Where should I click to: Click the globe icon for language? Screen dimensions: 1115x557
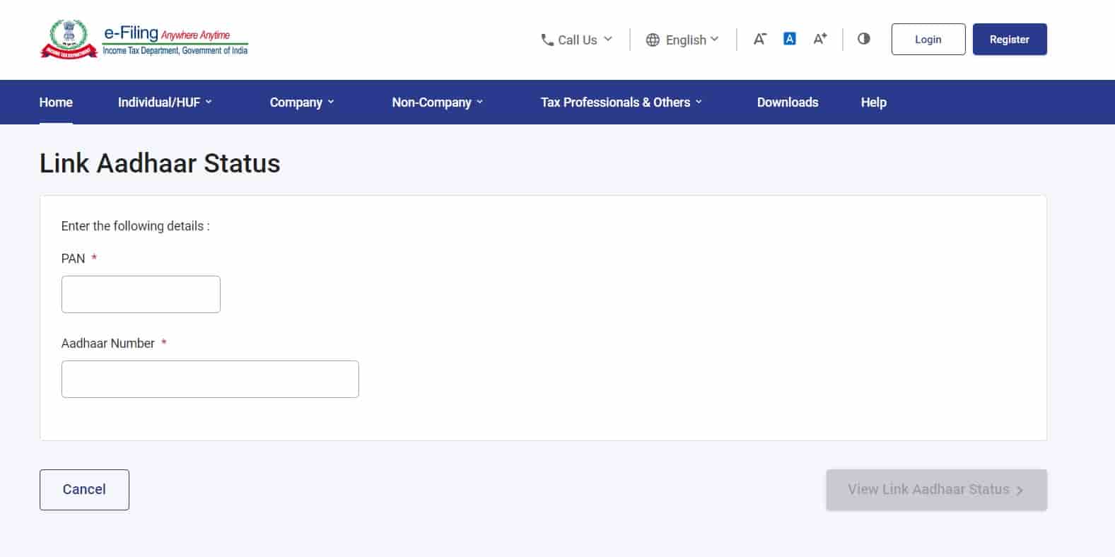click(x=653, y=40)
